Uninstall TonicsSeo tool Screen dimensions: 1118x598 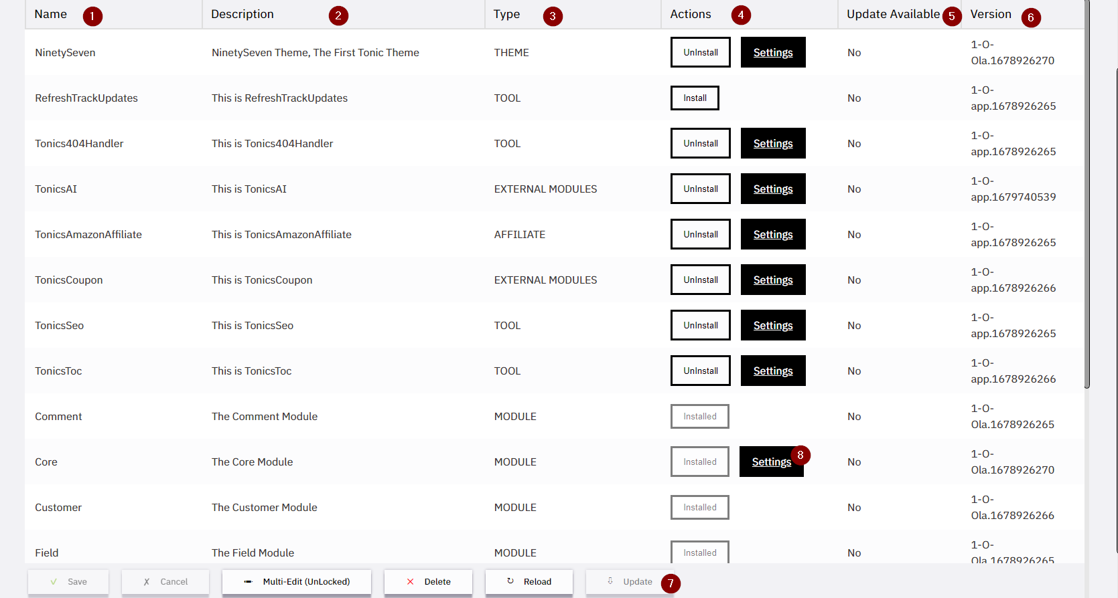(x=701, y=325)
